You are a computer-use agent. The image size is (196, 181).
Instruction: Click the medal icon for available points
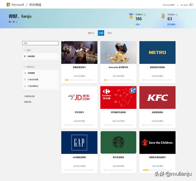(131, 16)
